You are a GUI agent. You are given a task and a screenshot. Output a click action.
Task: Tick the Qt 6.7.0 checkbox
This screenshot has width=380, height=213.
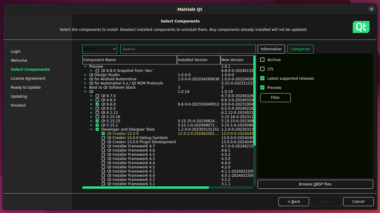tap(97, 96)
